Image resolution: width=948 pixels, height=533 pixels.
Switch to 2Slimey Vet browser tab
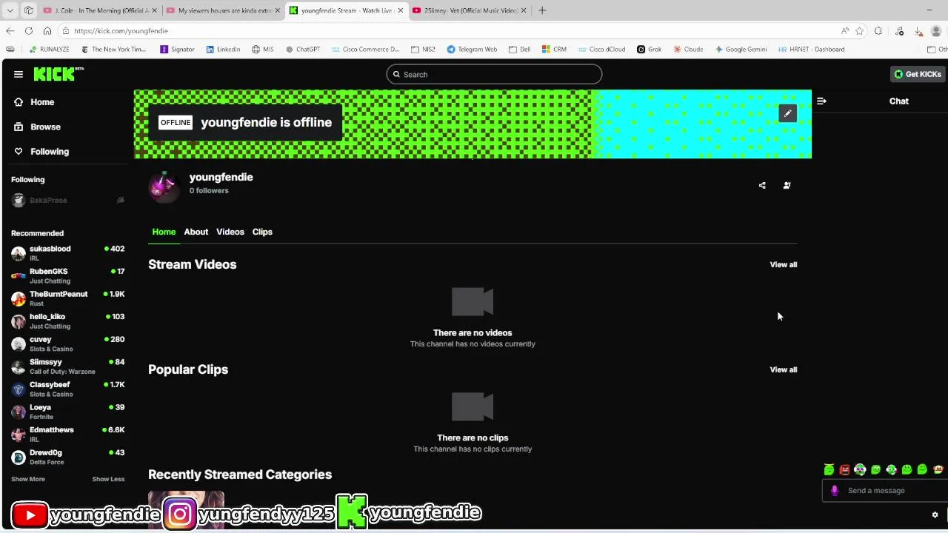coord(470,10)
